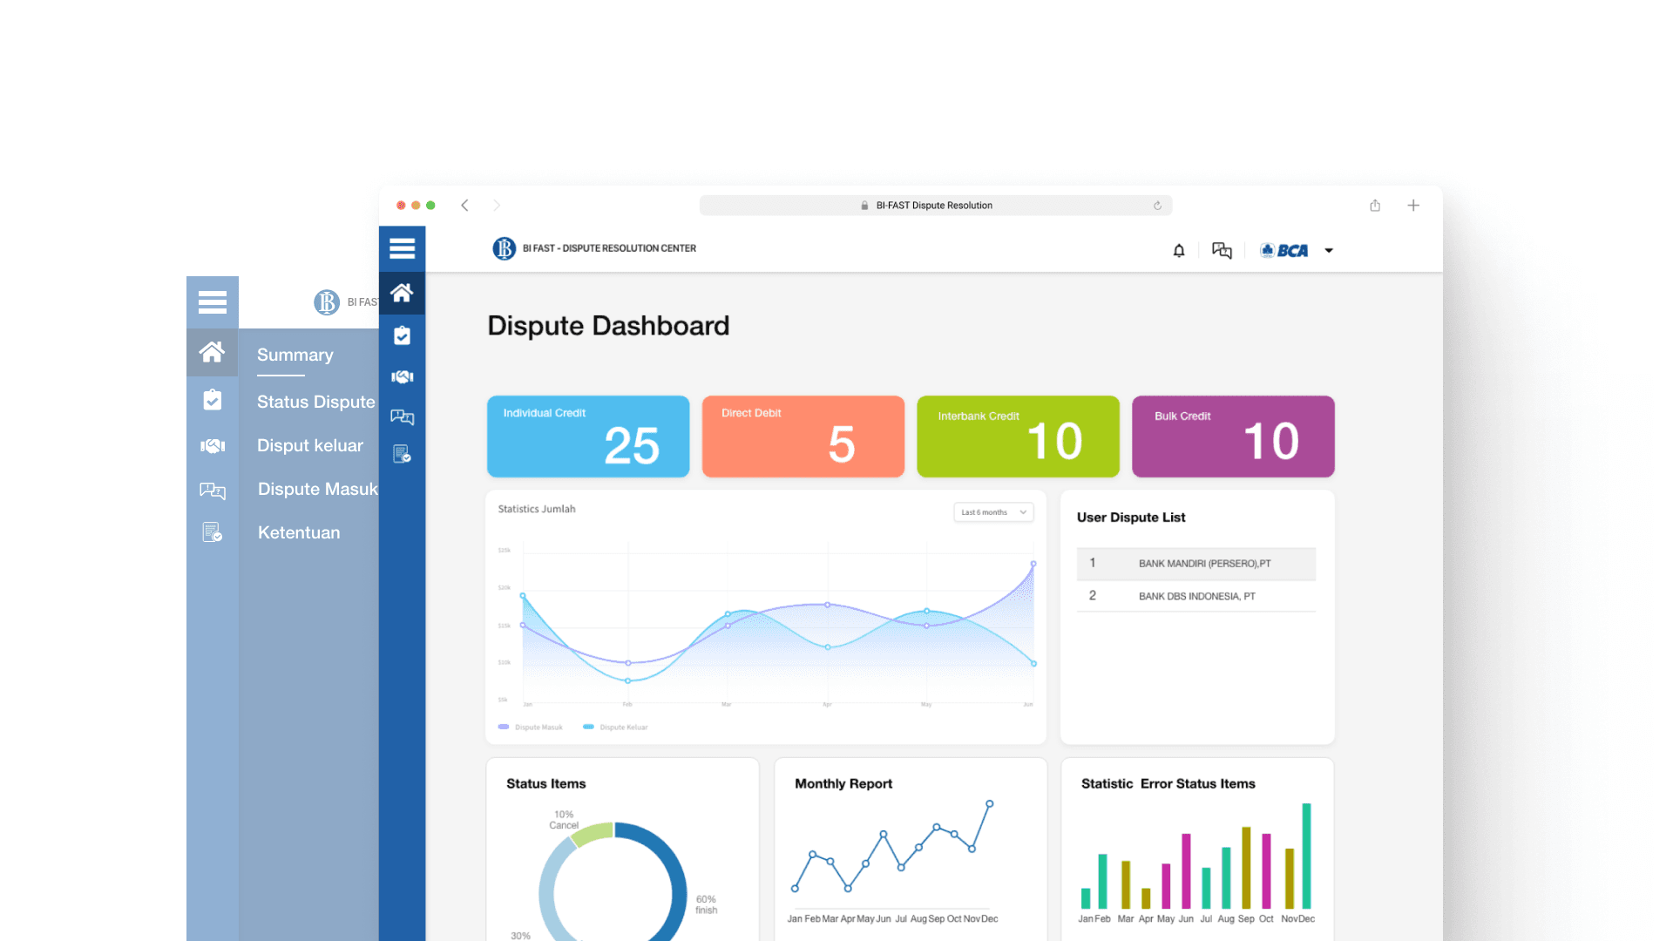
Task: Open the Individual Credit card
Action: [588, 437]
